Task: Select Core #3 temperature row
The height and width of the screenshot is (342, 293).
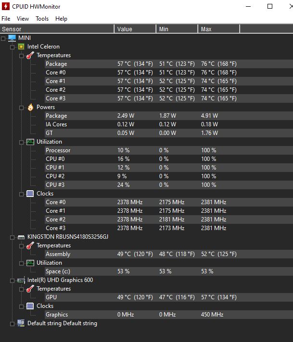Action: (169, 98)
